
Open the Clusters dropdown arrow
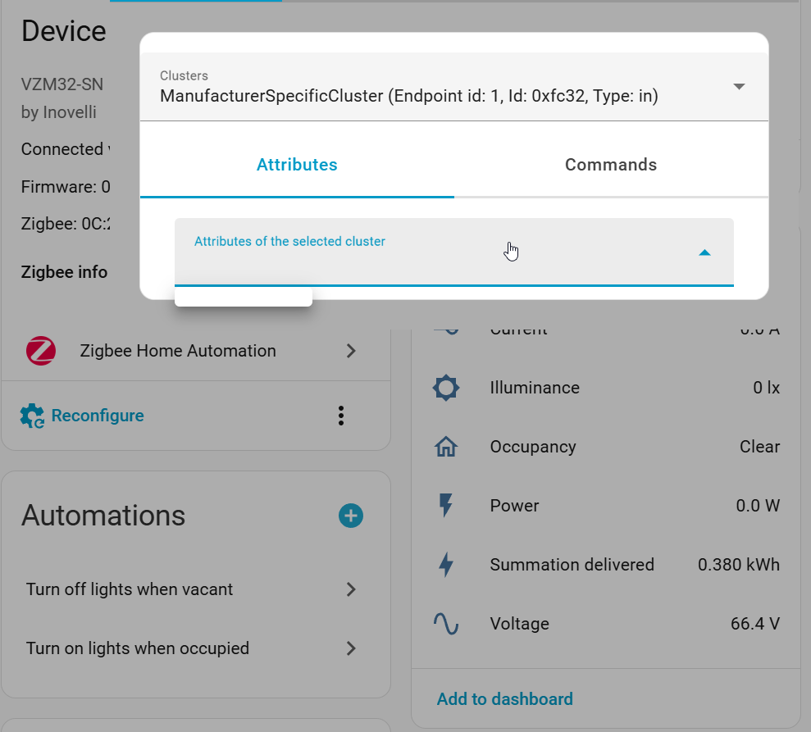739,87
